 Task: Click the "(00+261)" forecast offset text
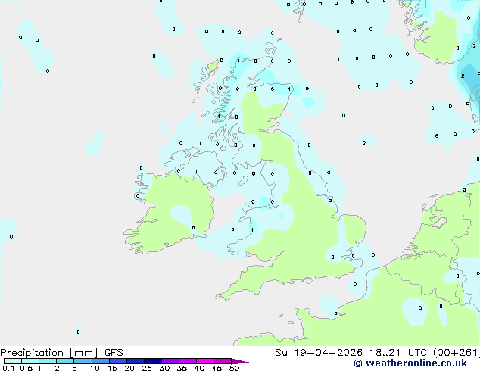(457, 353)
